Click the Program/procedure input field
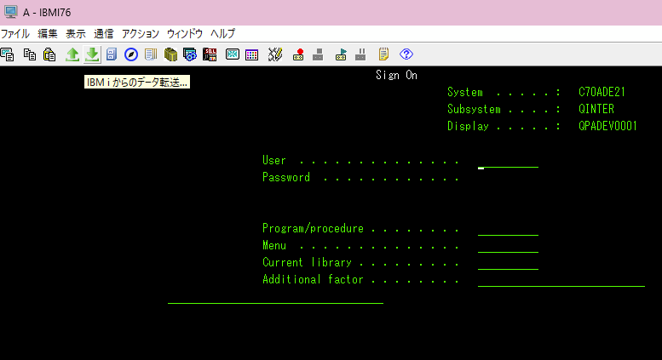This screenshot has width=662, height=360. pyautogui.click(x=508, y=229)
